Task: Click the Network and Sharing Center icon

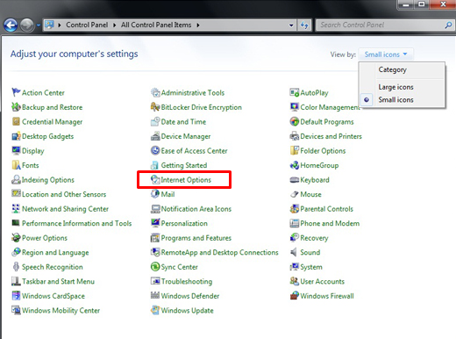Action: point(16,209)
